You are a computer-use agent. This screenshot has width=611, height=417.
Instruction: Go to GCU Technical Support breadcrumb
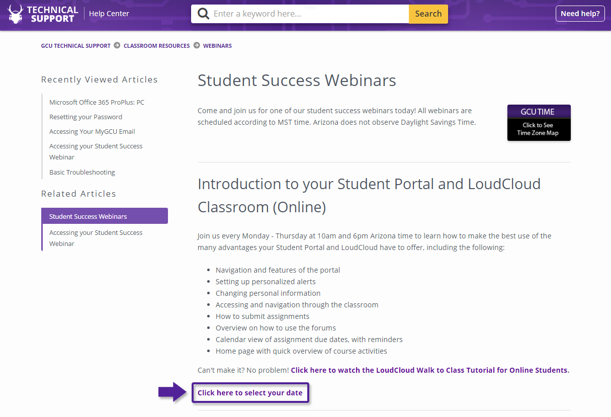pyautogui.click(x=76, y=46)
